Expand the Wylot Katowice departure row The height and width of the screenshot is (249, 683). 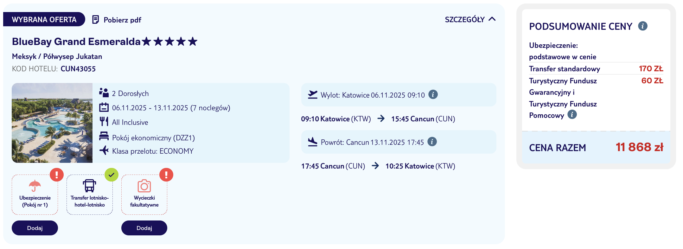tap(367, 95)
